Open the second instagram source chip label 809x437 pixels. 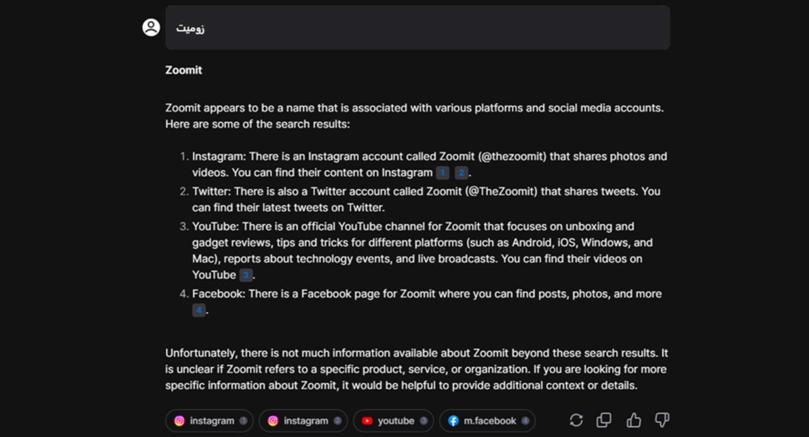pos(306,421)
